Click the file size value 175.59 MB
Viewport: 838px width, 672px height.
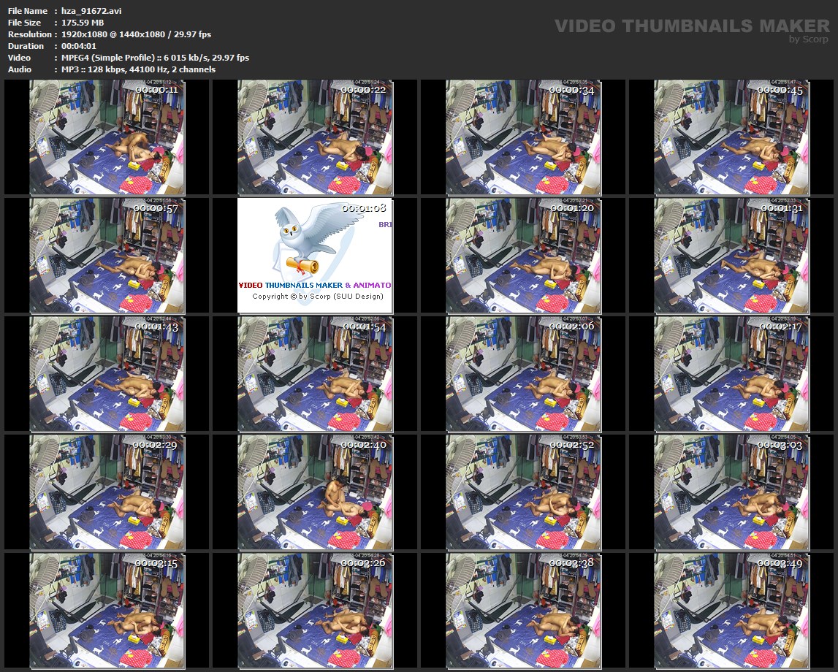pos(83,23)
